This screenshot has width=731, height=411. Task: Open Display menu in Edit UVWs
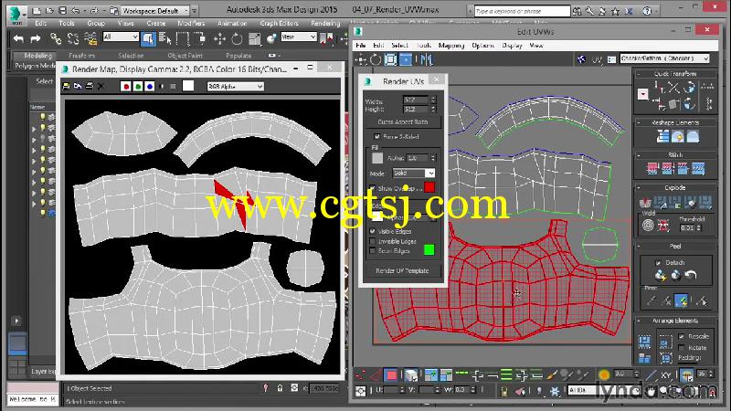[x=512, y=45]
